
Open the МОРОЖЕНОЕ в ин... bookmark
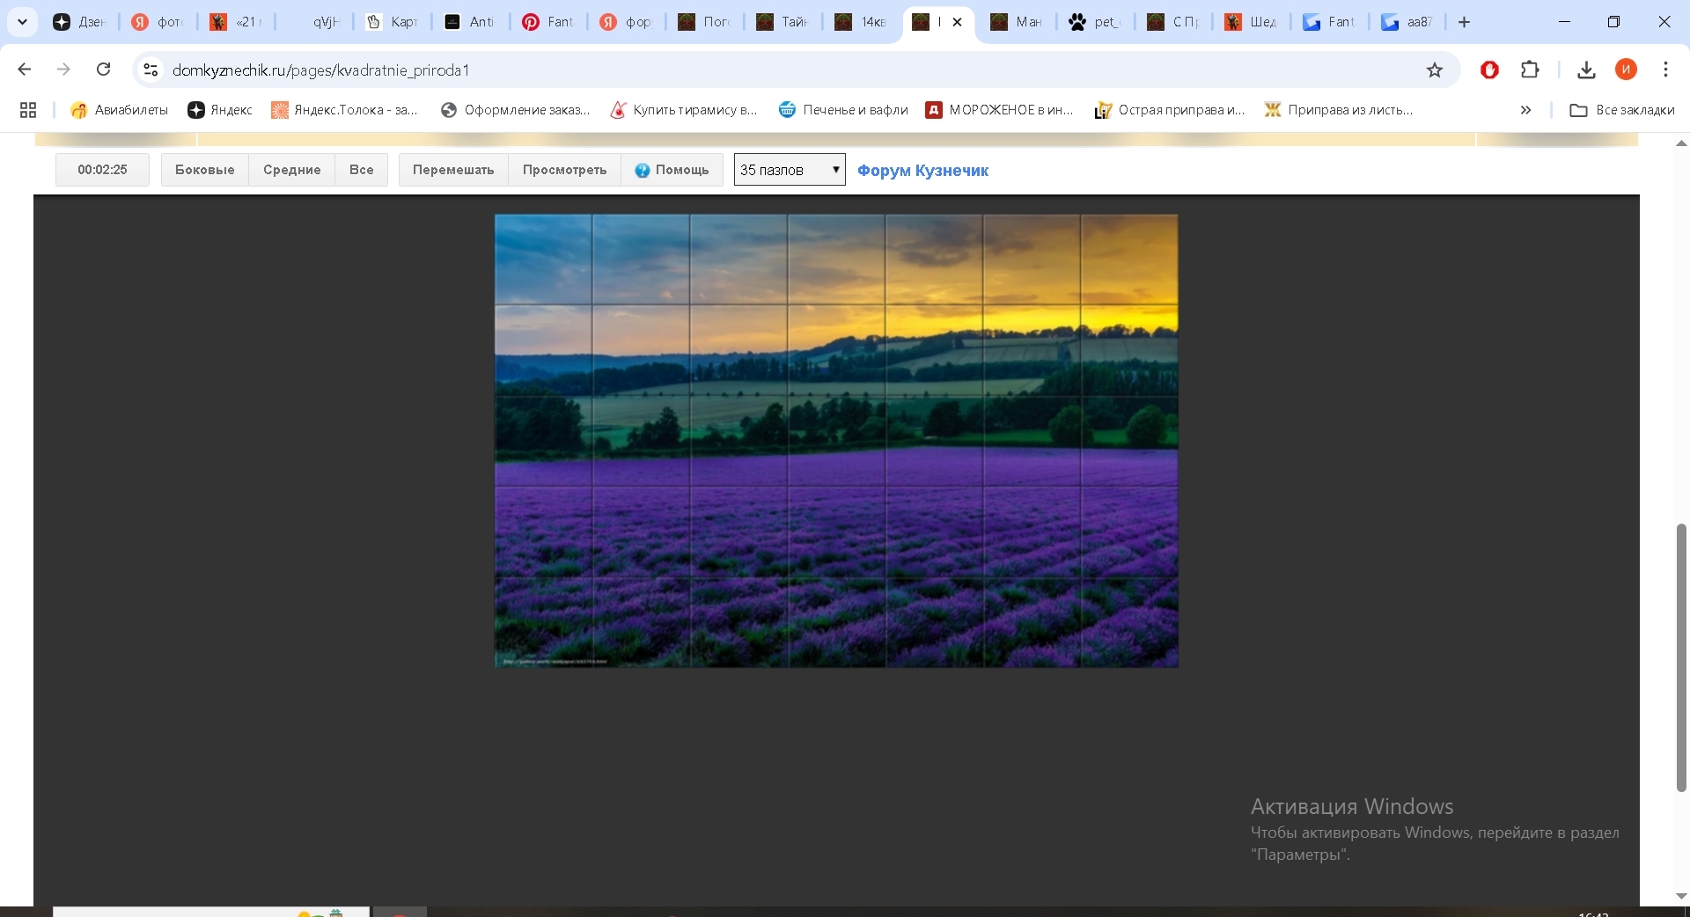click(x=1000, y=110)
